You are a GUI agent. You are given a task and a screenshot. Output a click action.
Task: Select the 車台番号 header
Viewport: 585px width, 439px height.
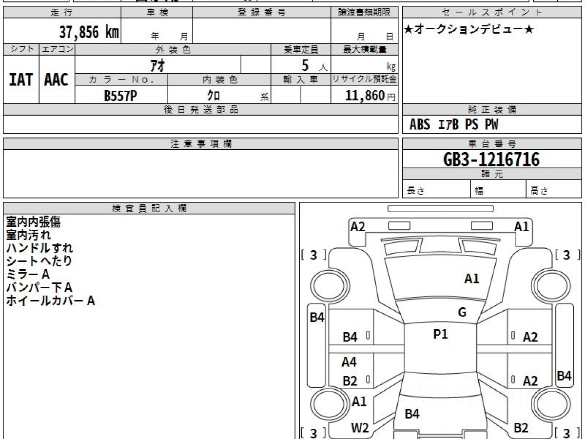point(492,144)
